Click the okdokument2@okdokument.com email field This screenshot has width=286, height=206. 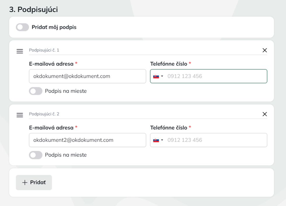coord(87,140)
